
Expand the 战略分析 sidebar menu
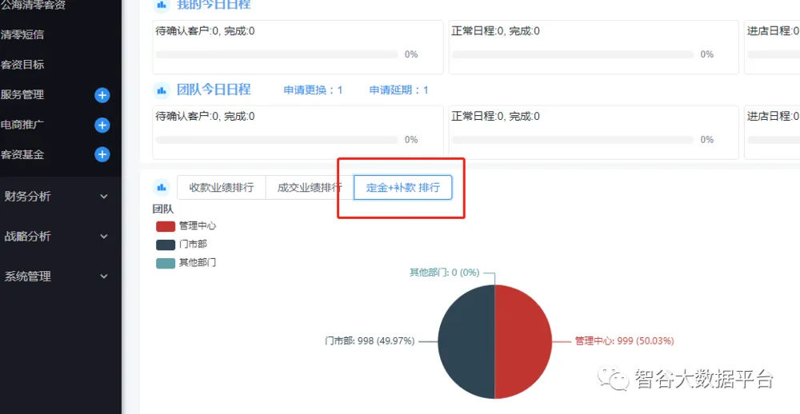56,236
